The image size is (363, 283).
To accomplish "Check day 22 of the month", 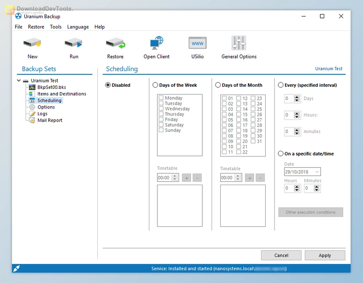I will click(x=239, y=152).
